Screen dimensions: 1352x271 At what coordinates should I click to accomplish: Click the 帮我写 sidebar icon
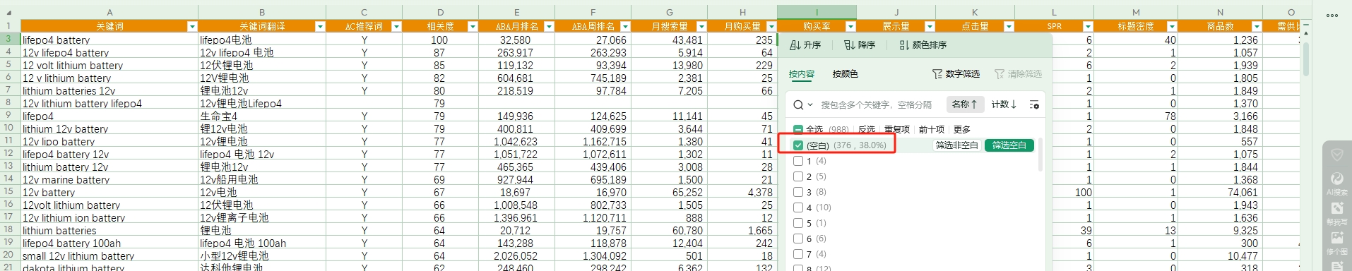tap(1336, 212)
